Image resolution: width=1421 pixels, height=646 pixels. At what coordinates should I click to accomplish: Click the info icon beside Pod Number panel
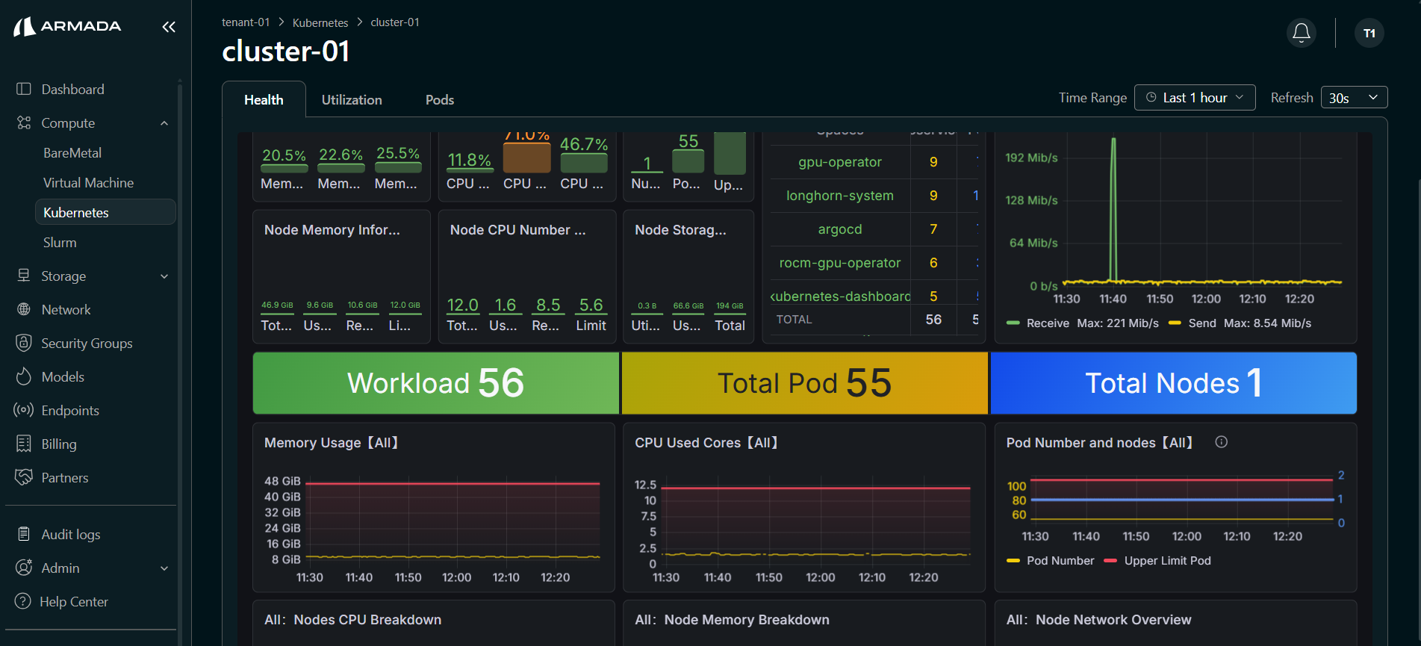pyautogui.click(x=1222, y=442)
